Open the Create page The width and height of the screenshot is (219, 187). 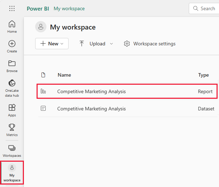[x=12, y=46]
